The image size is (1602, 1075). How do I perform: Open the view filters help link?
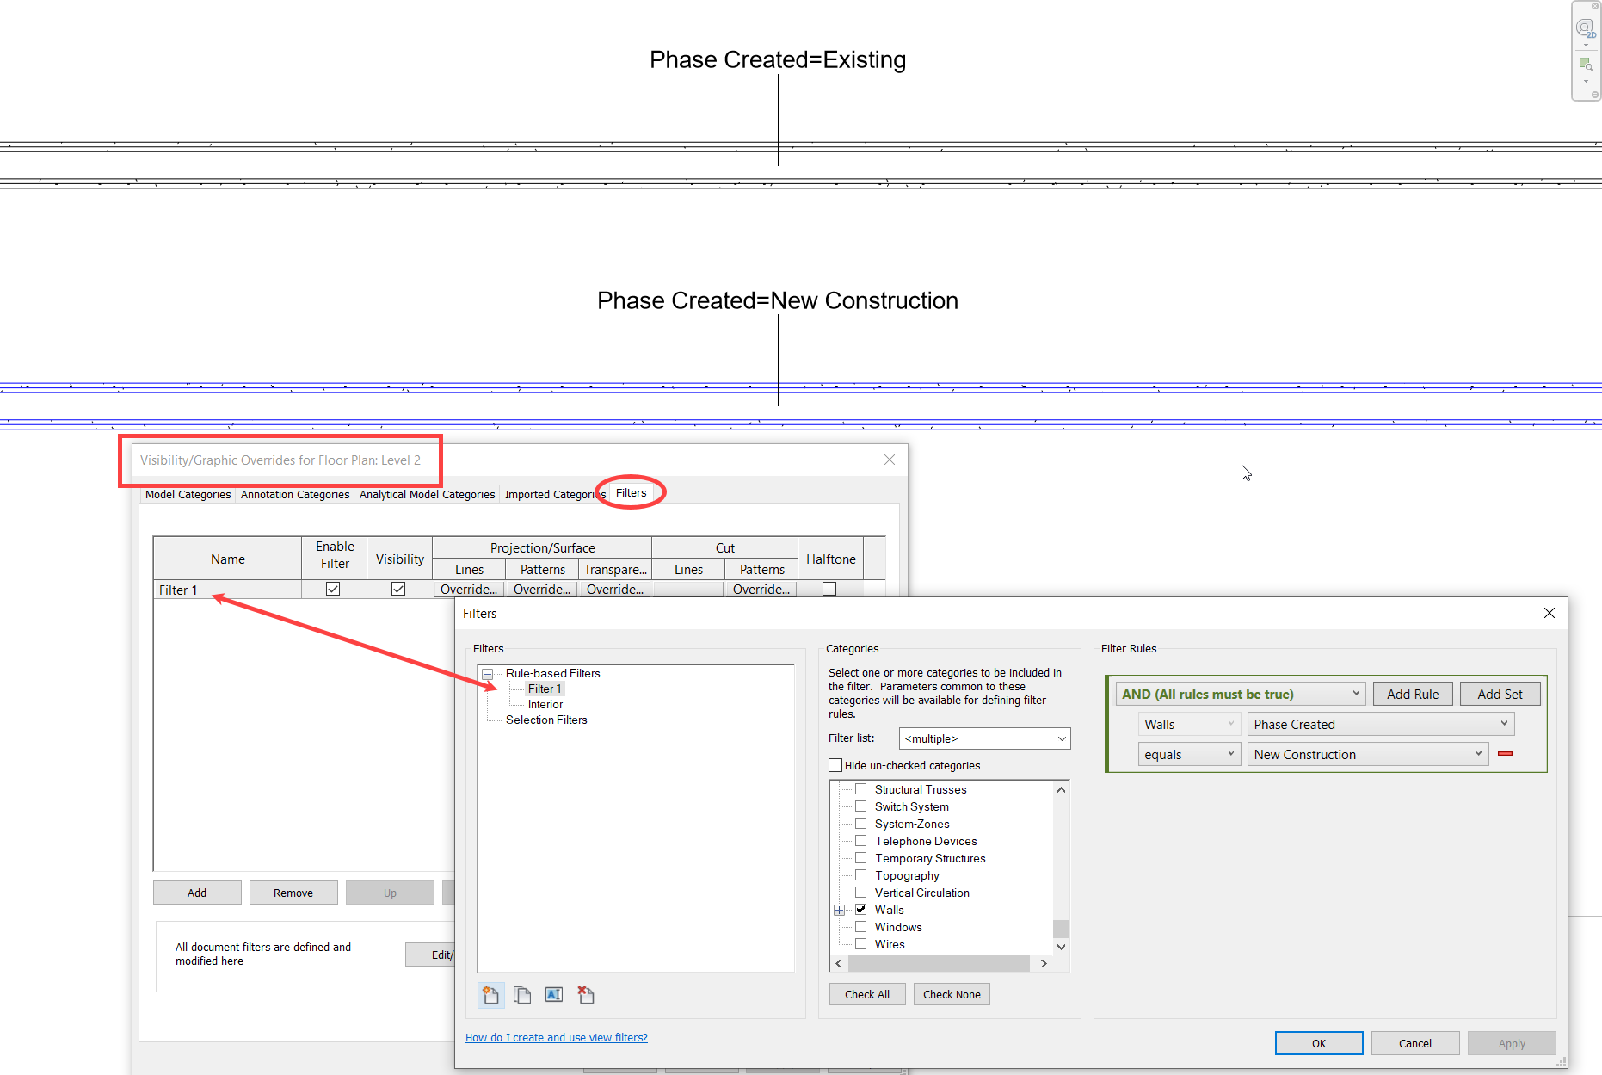(x=556, y=1037)
